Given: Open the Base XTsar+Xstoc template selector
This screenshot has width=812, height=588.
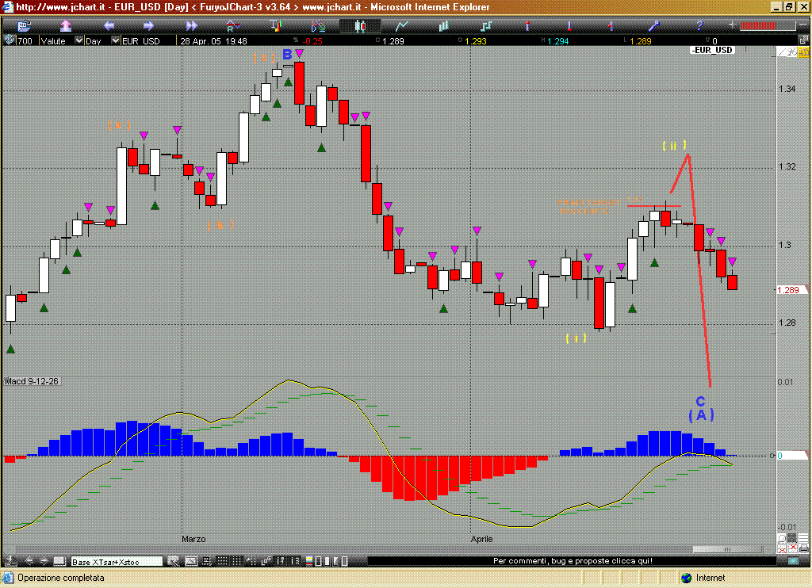Looking at the screenshot, I should (x=117, y=561).
